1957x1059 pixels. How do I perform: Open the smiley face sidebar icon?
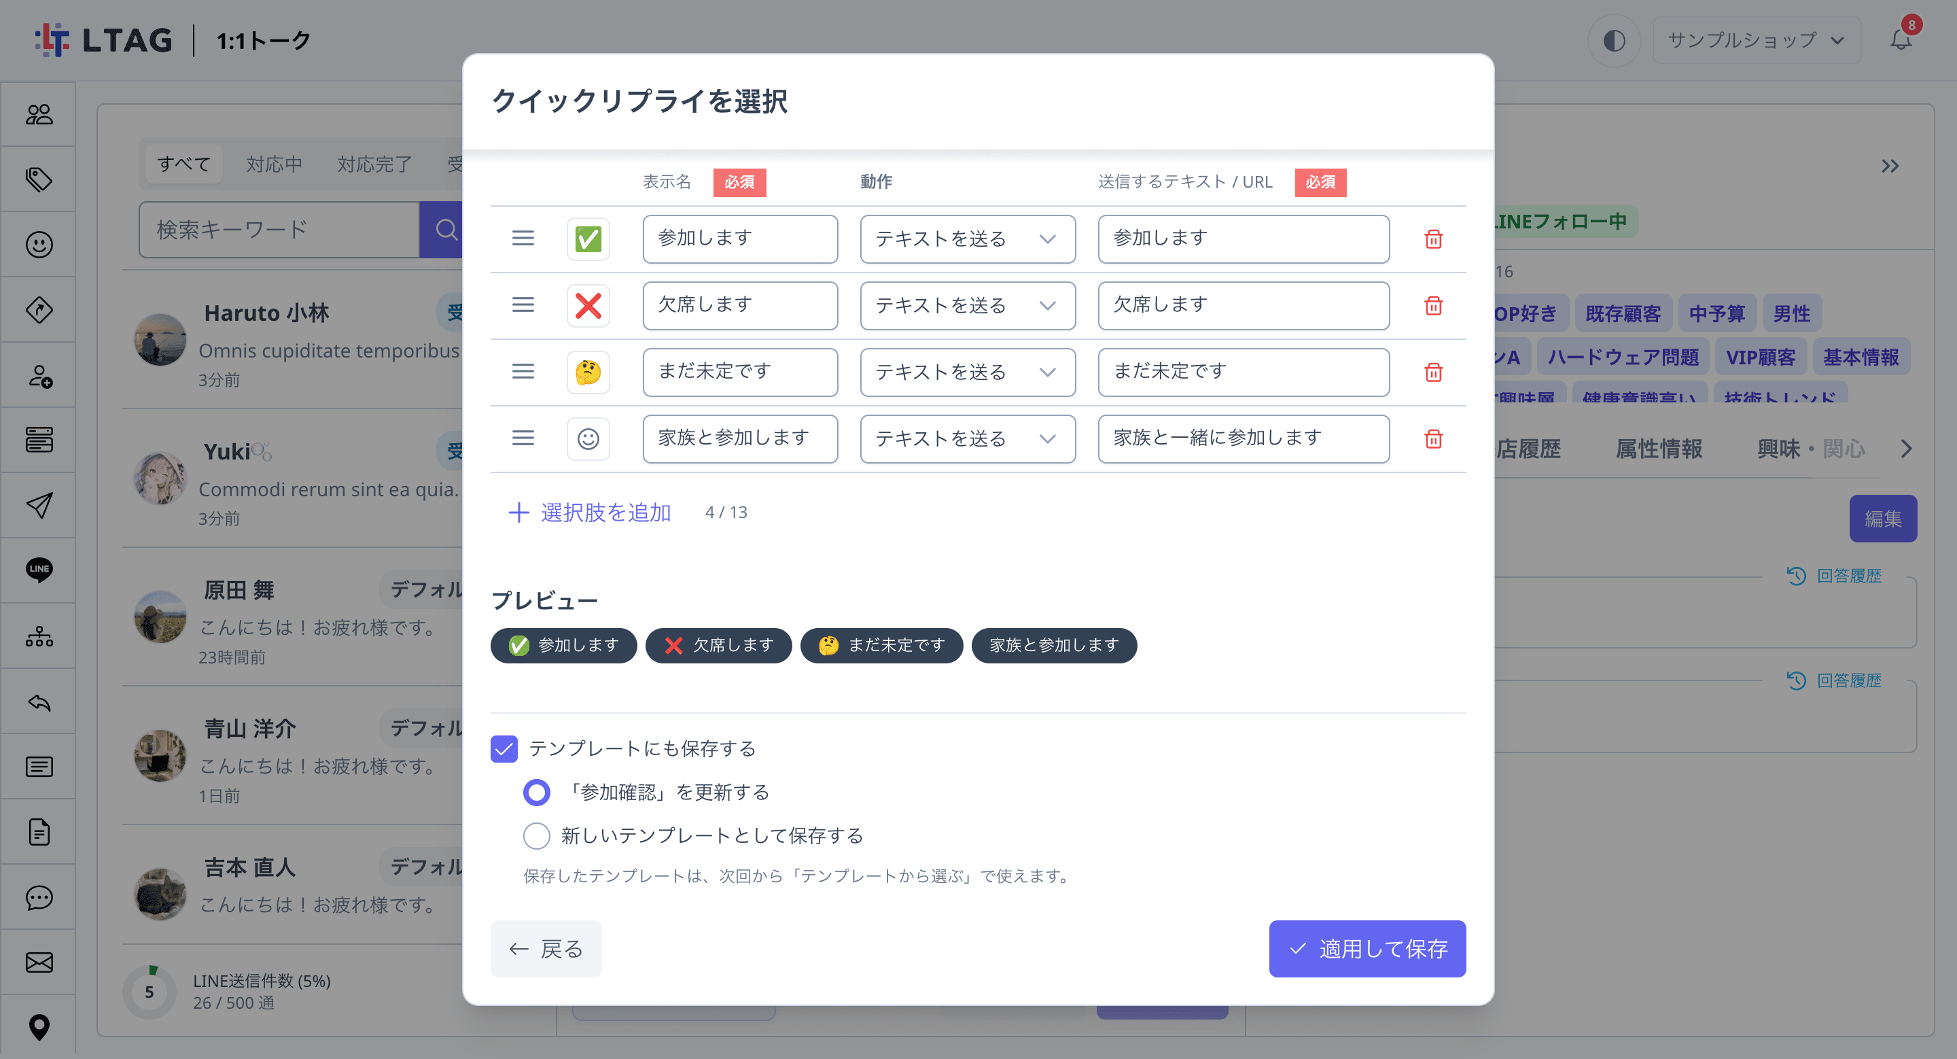39,245
